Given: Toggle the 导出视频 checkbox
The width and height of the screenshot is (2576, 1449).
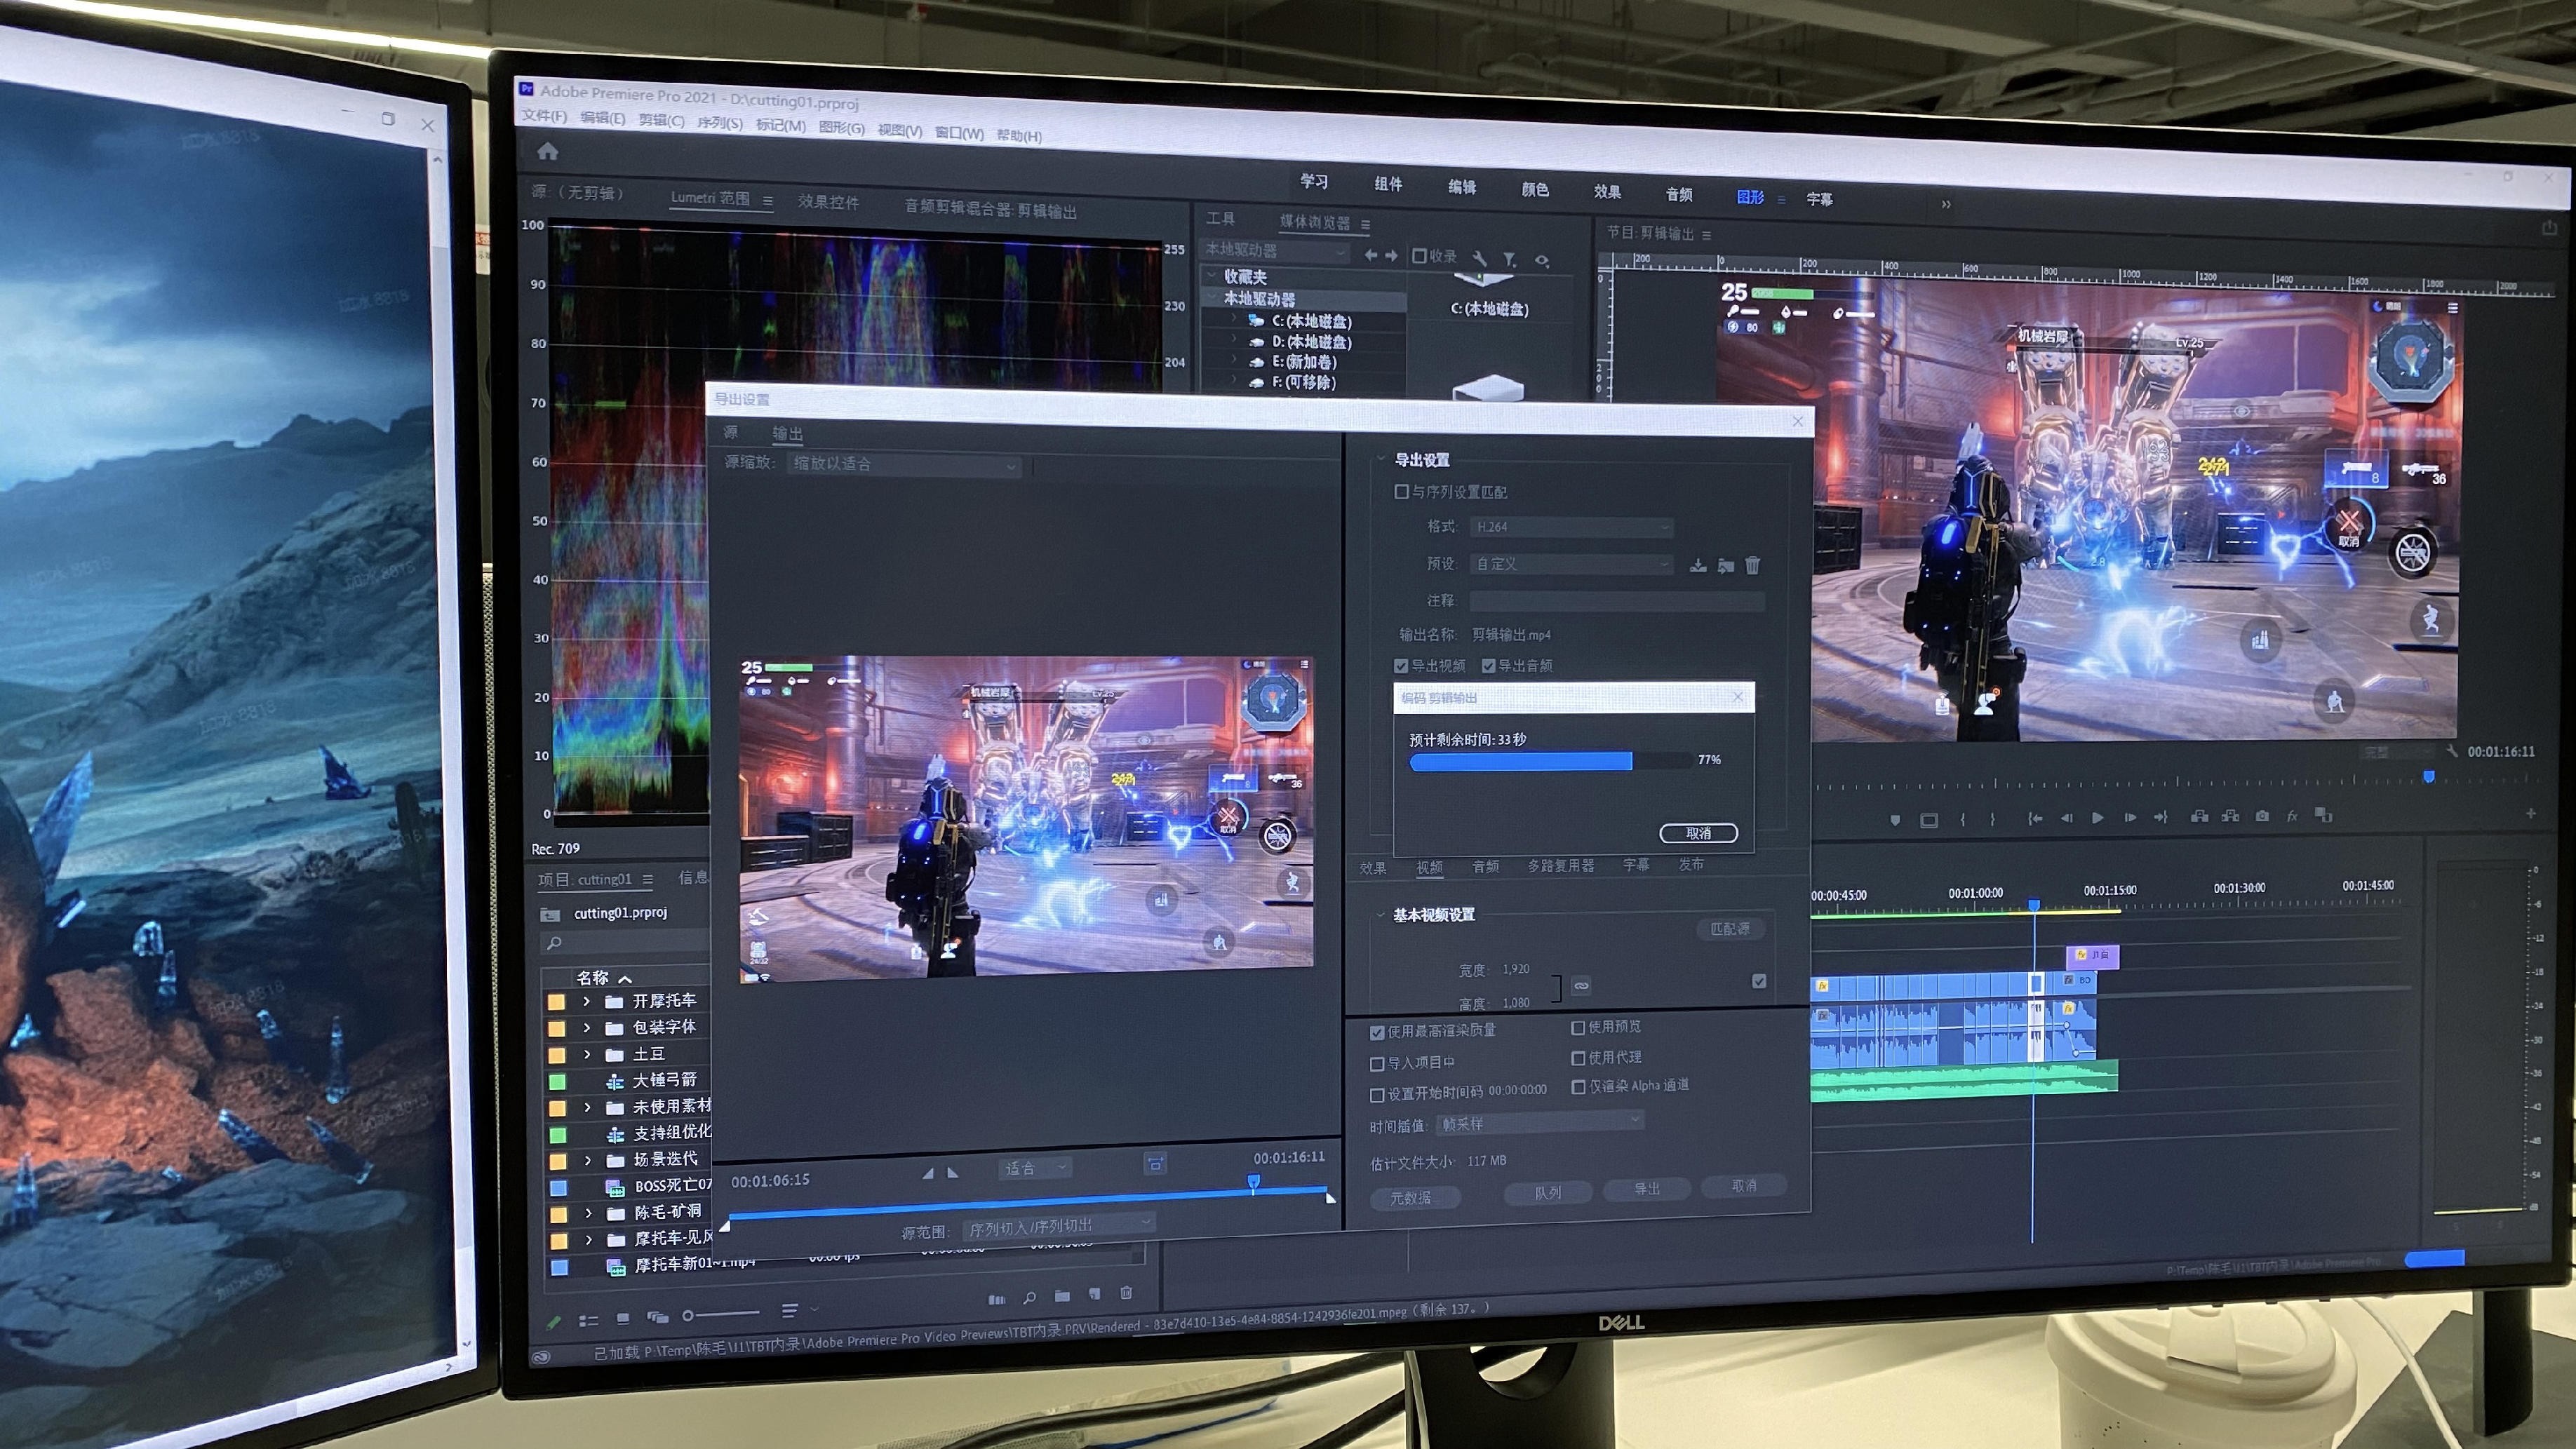Looking at the screenshot, I should [x=1401, y=666].
